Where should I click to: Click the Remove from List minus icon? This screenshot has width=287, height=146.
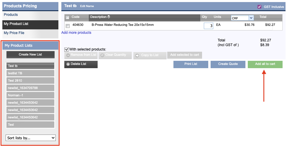68,55
